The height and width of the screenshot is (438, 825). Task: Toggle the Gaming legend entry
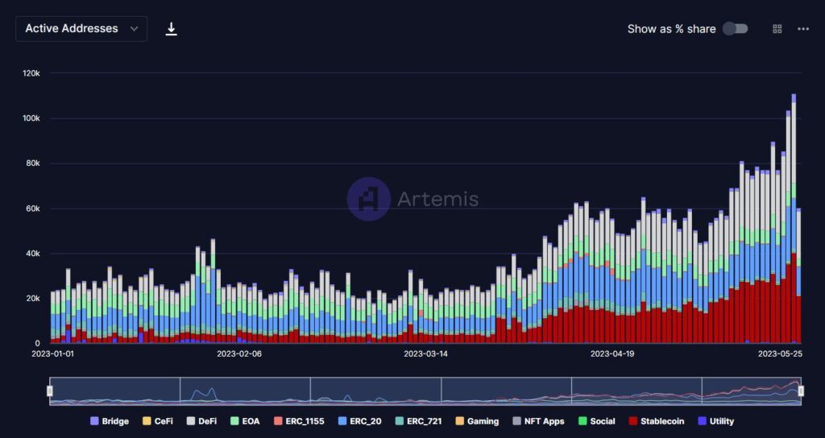(x=477, y=421)
